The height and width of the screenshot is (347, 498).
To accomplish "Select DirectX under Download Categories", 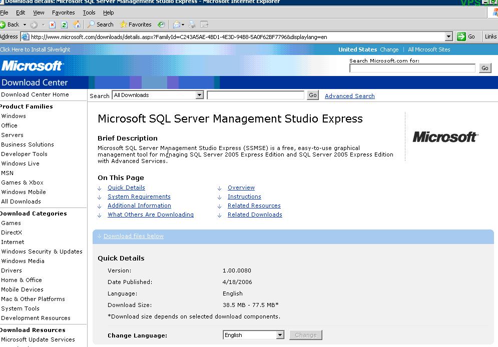I will 12,232.
